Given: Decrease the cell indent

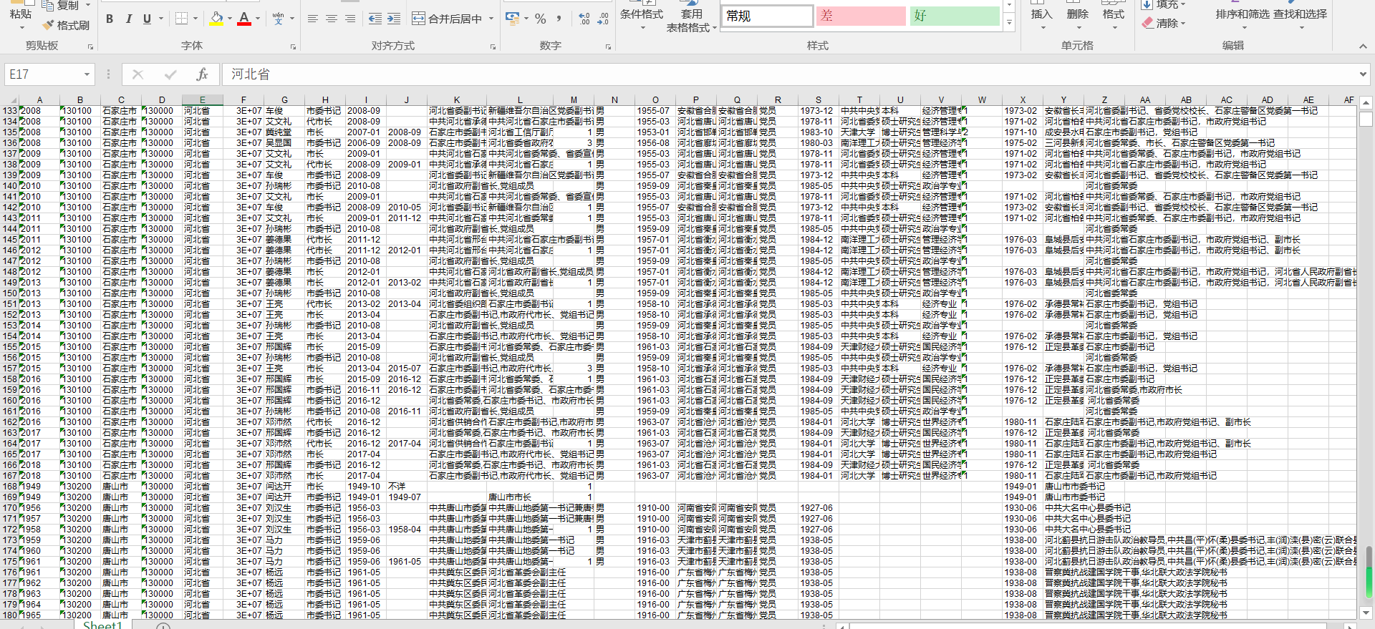Looking at the screenshot, I should [375, 19].
